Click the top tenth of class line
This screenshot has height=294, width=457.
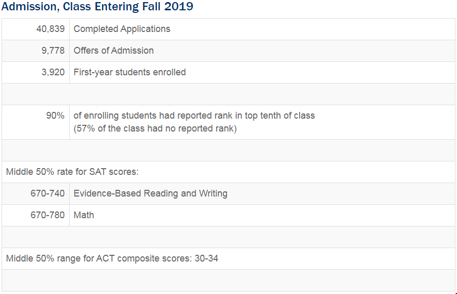click(x=194, y=116)
